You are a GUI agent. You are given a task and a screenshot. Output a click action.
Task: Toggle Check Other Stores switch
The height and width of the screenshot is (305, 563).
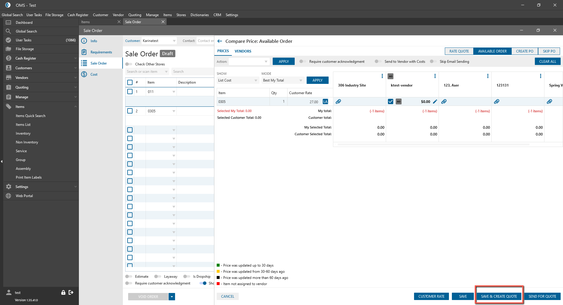click(129, 64)
